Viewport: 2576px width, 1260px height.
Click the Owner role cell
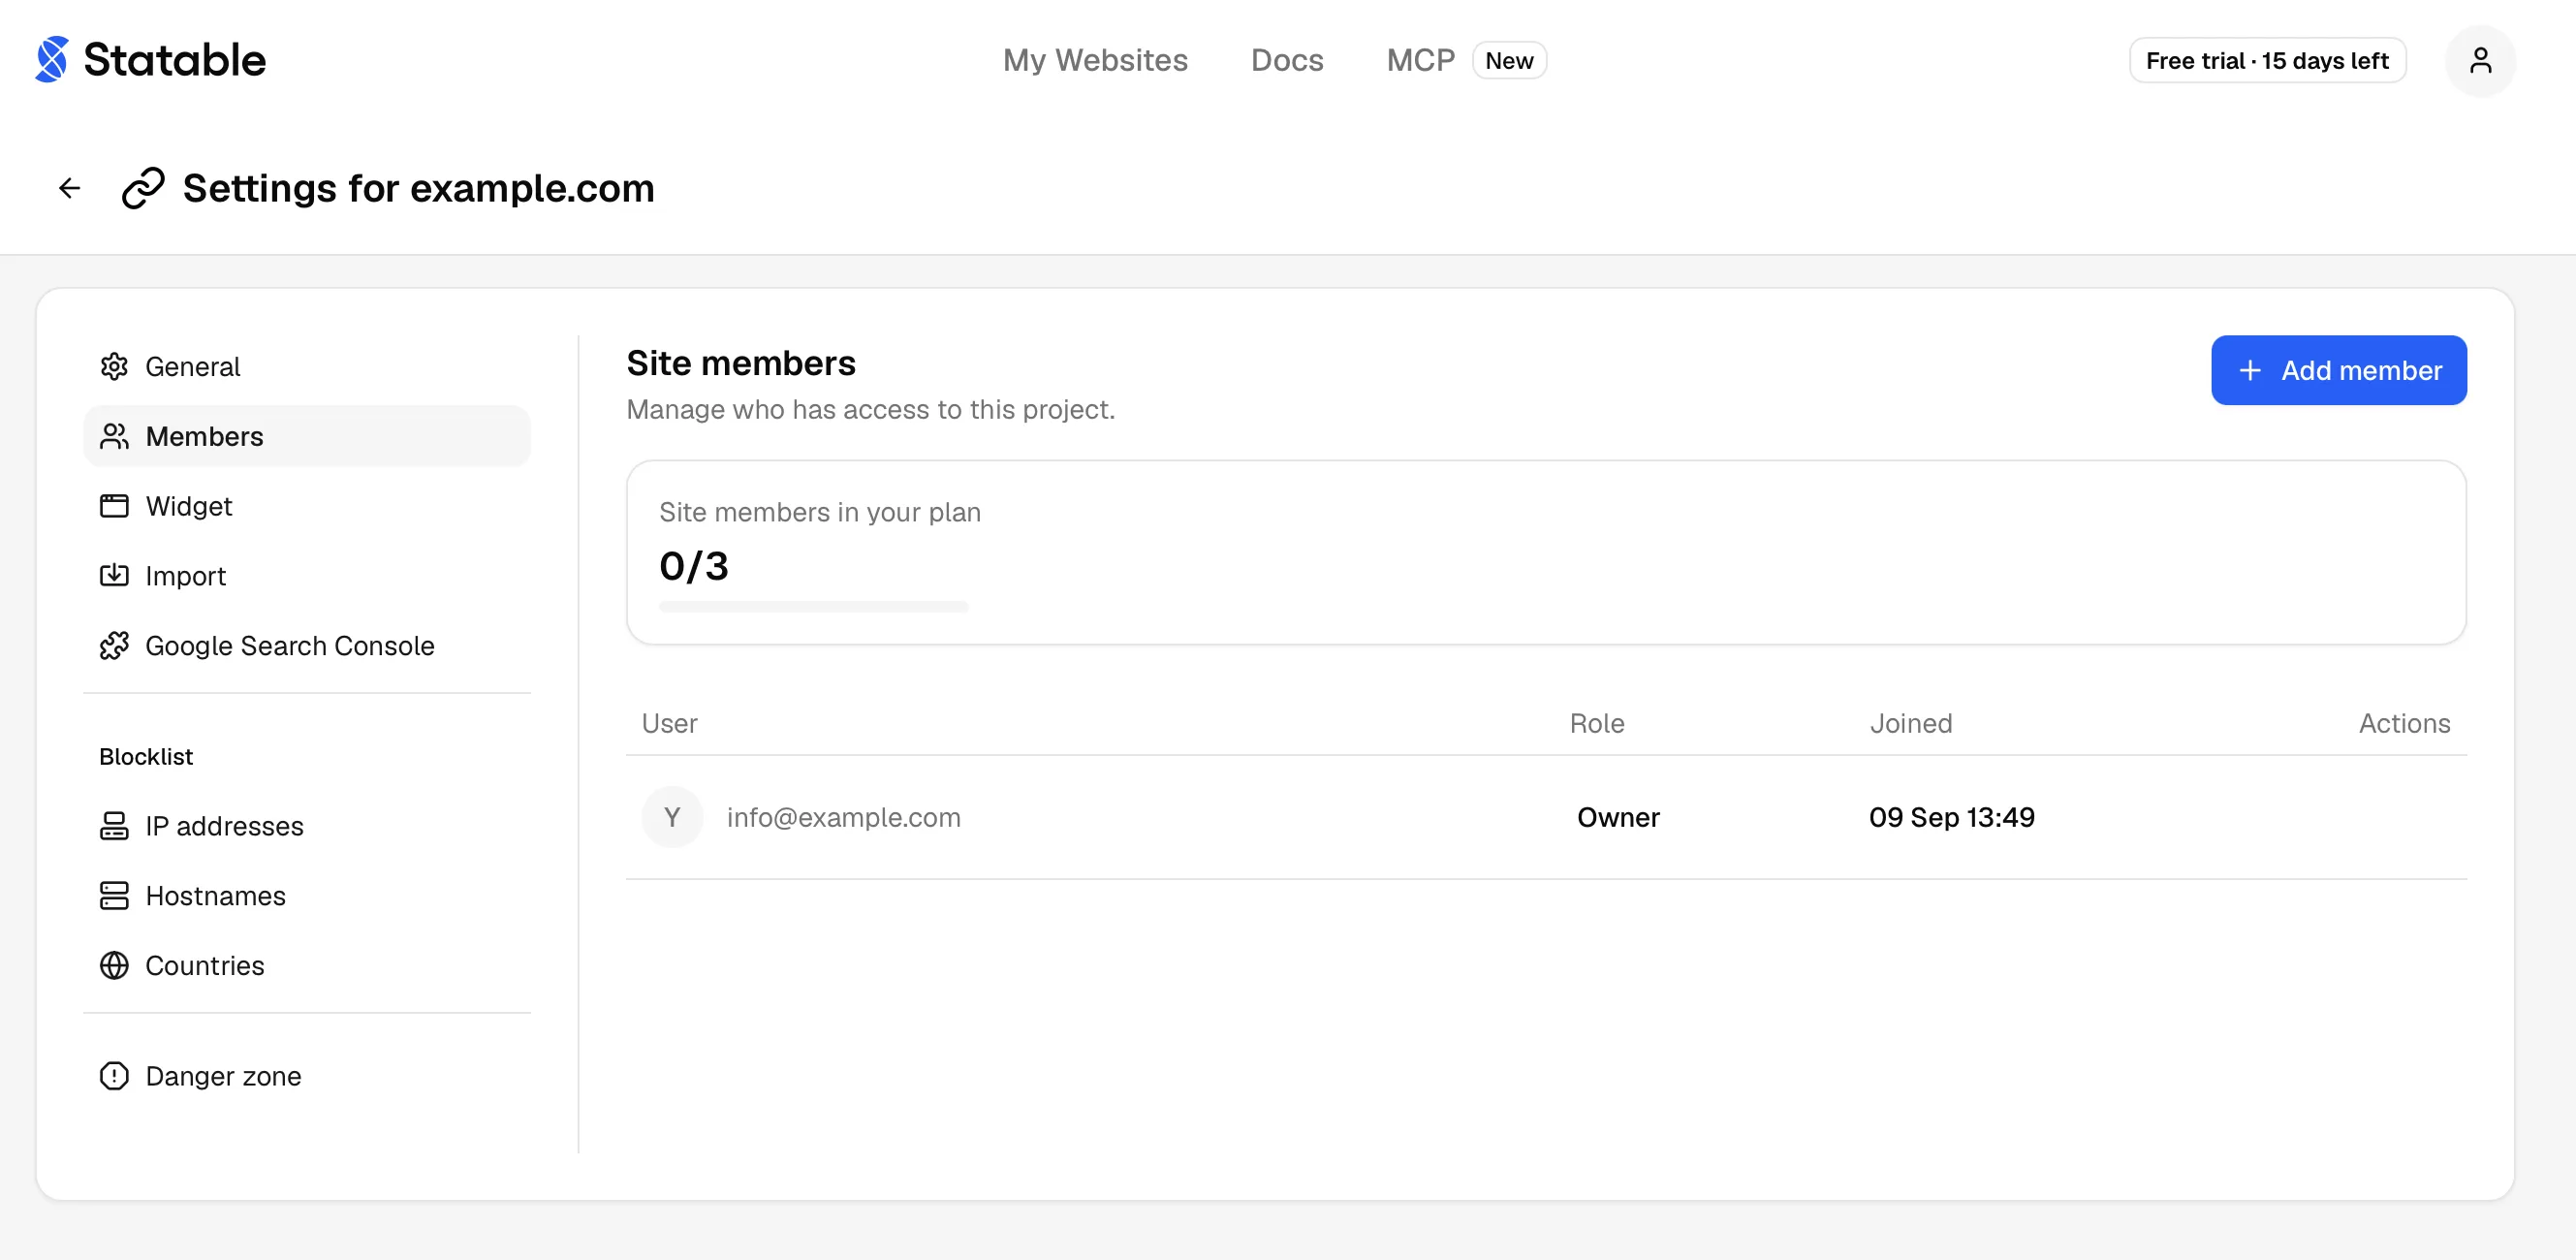click(1618, 817)
